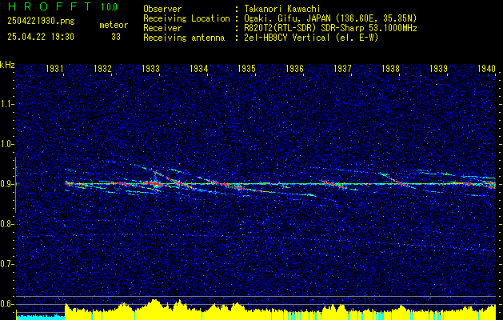Click the meteor count 33

click(116, 37)
